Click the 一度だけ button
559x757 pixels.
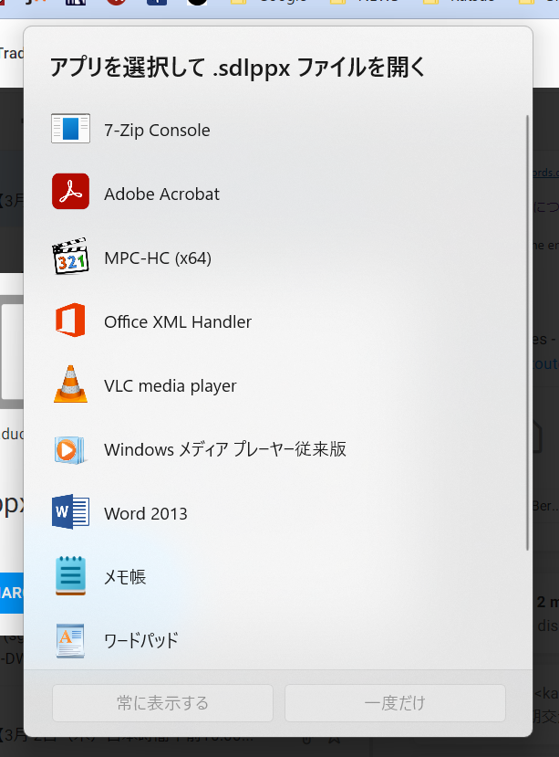point(395,703)
